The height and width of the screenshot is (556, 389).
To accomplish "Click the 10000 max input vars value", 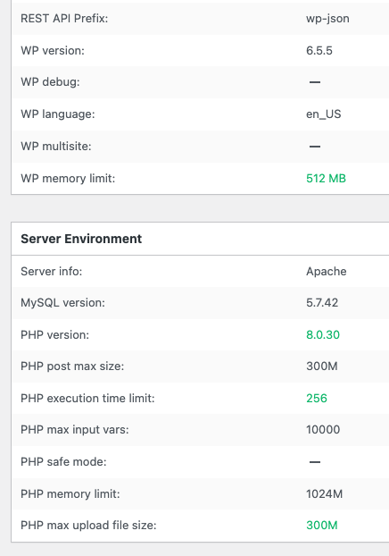I will tap(323, 429).
